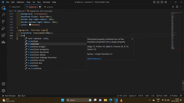This screenshot has height=103, width=184.
Task: Click the code minimap
Action: point(176,31)
